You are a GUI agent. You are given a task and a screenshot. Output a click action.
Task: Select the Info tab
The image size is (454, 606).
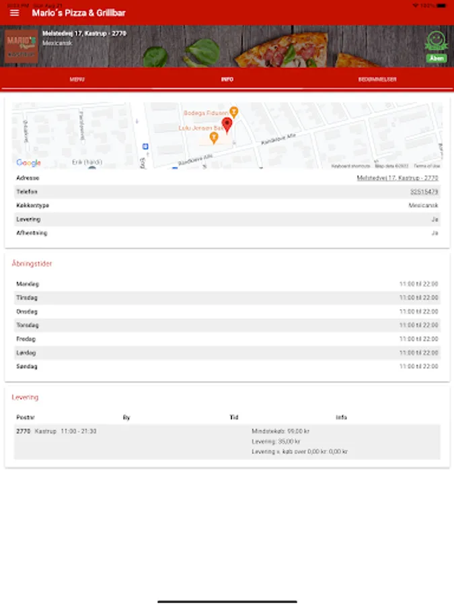[227, 79]
